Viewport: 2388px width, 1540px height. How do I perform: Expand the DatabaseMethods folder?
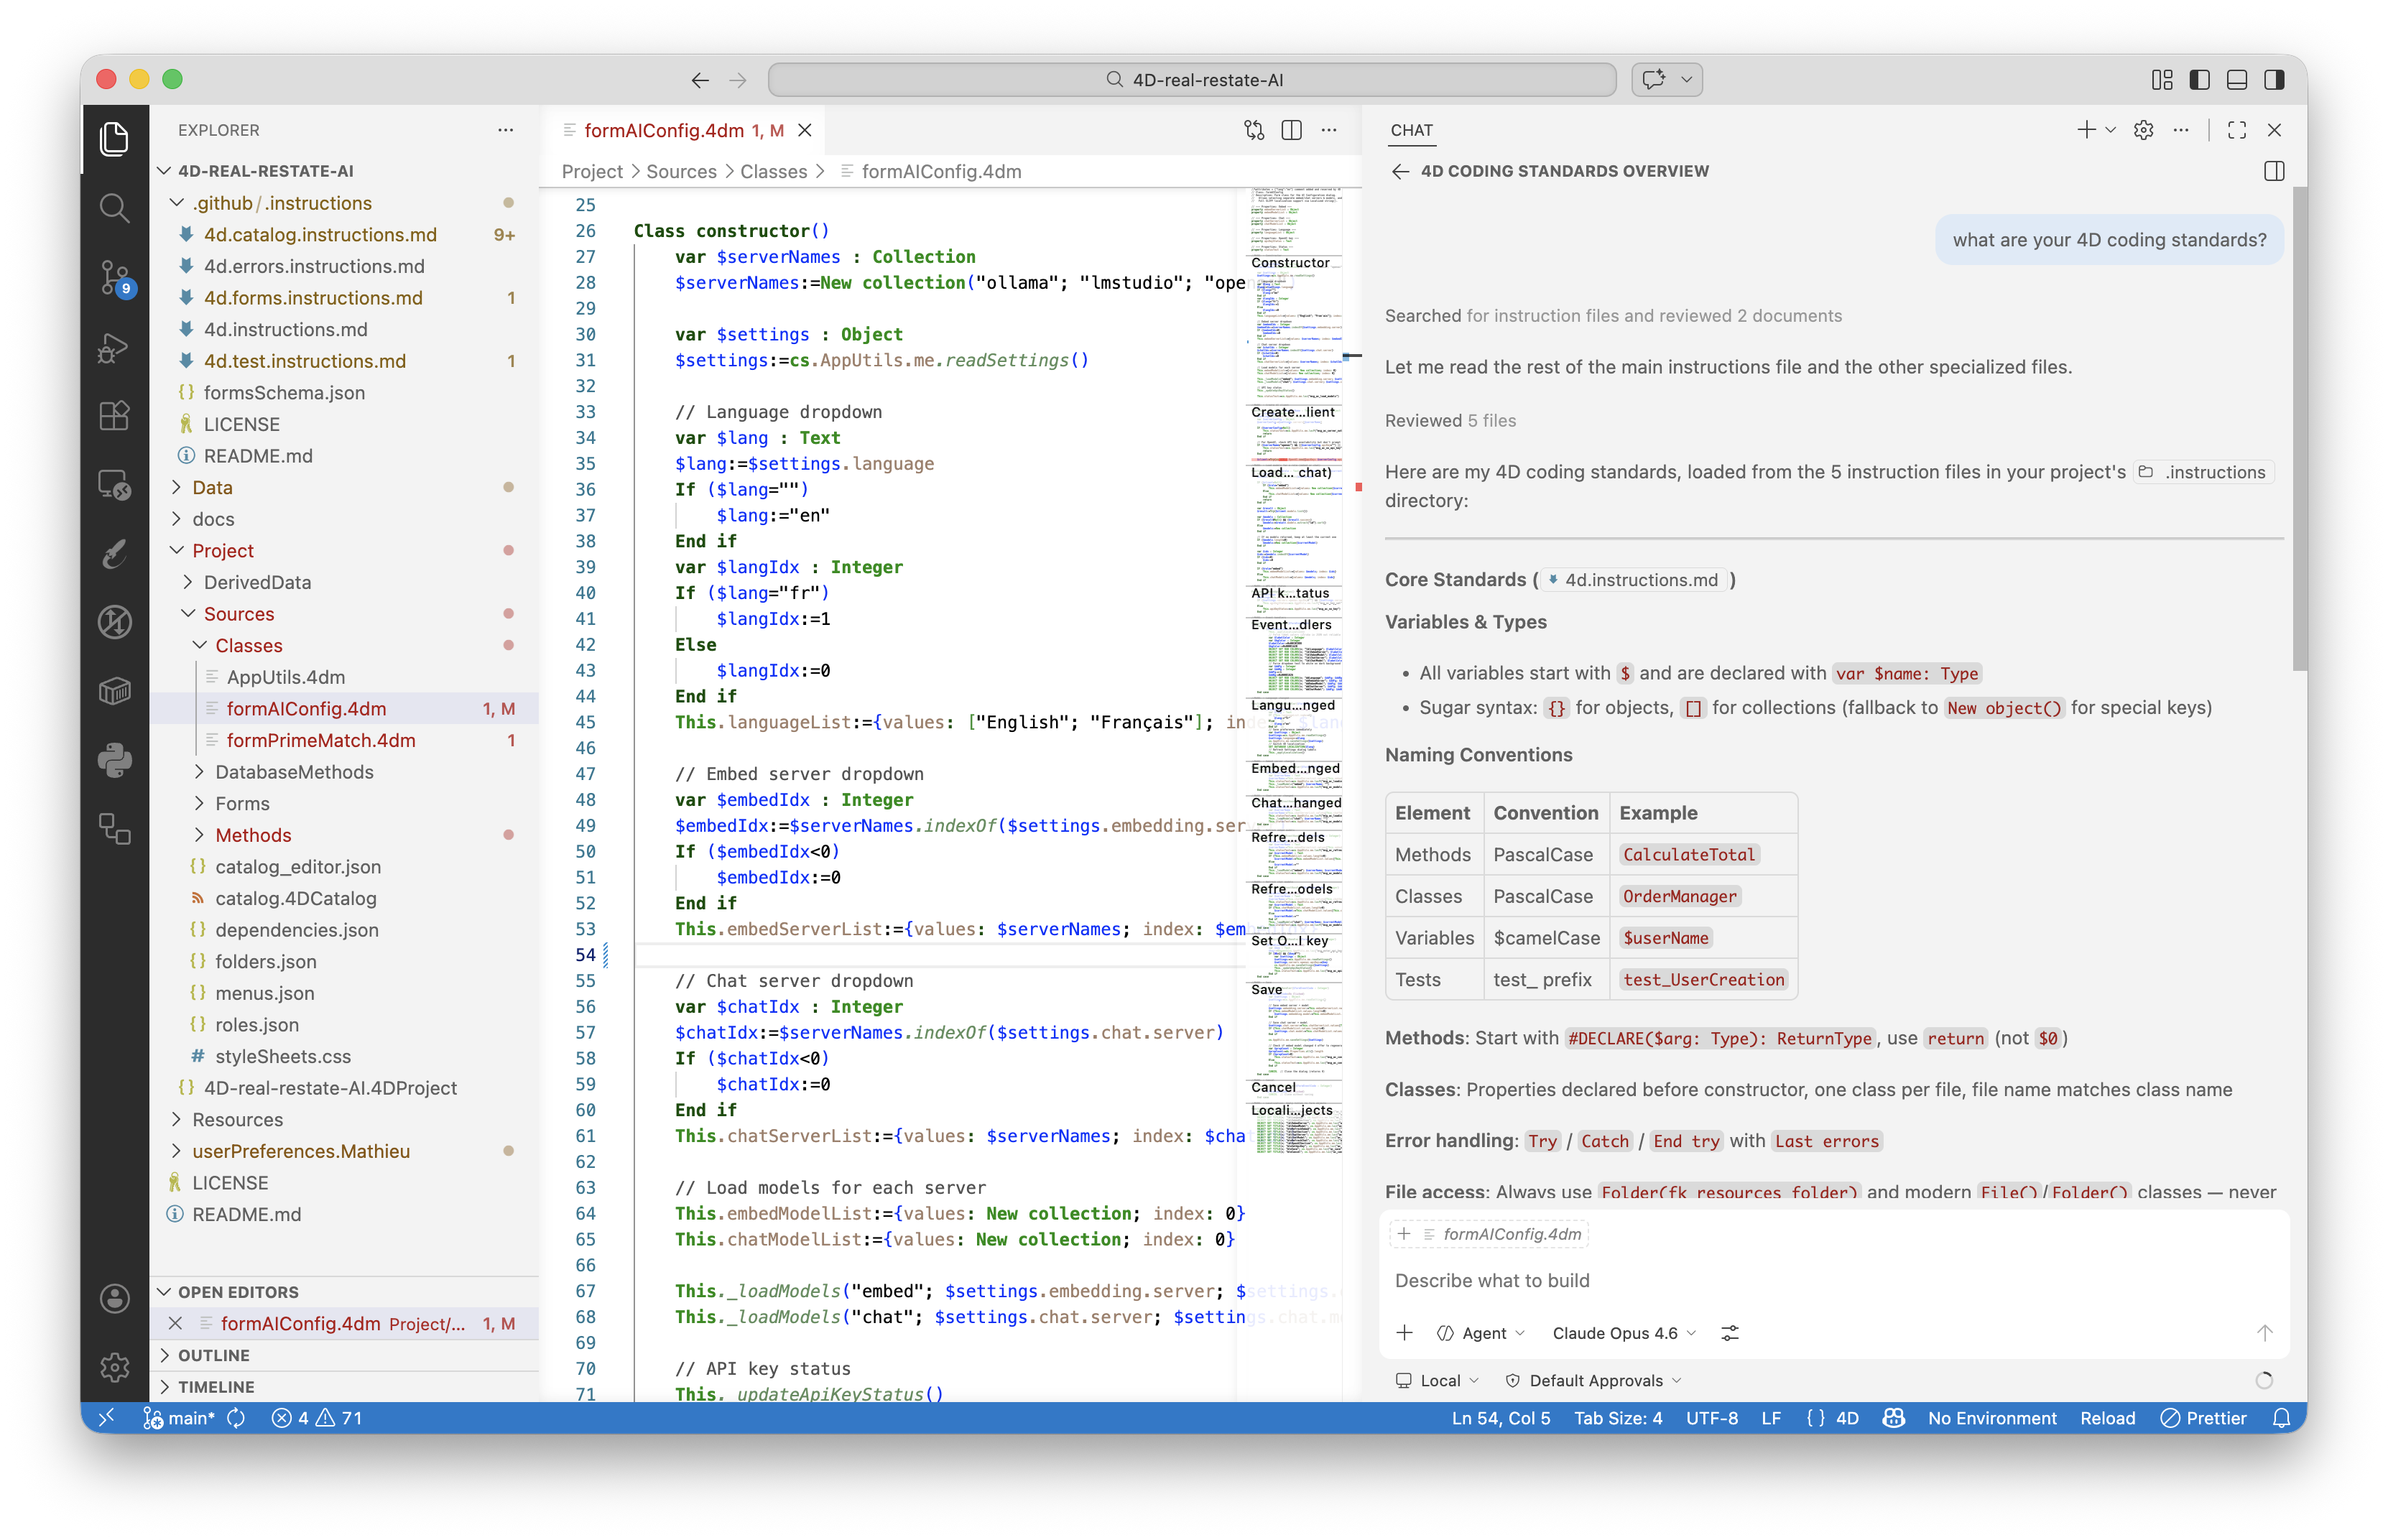pyautogui.click(x=294, y=772)
